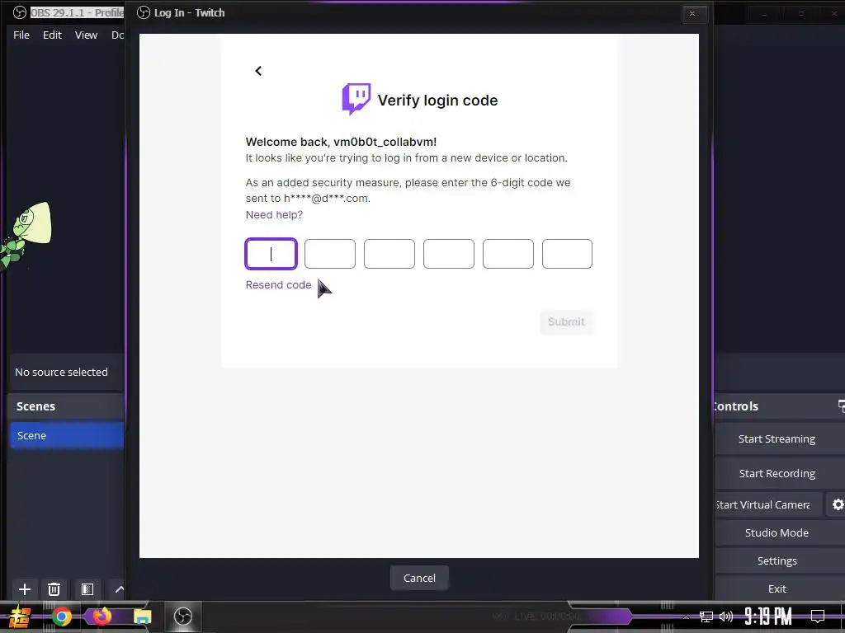This screenshot has width=845, height=633.
Task: Click the OBS 29.1.1 title bar icon
Action: tap(20, 12)
